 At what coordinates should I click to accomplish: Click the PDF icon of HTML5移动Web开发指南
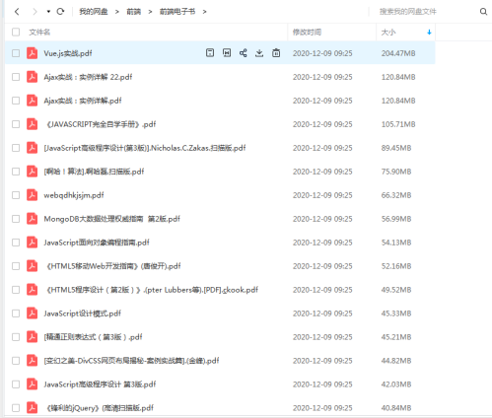pos(32,266)
